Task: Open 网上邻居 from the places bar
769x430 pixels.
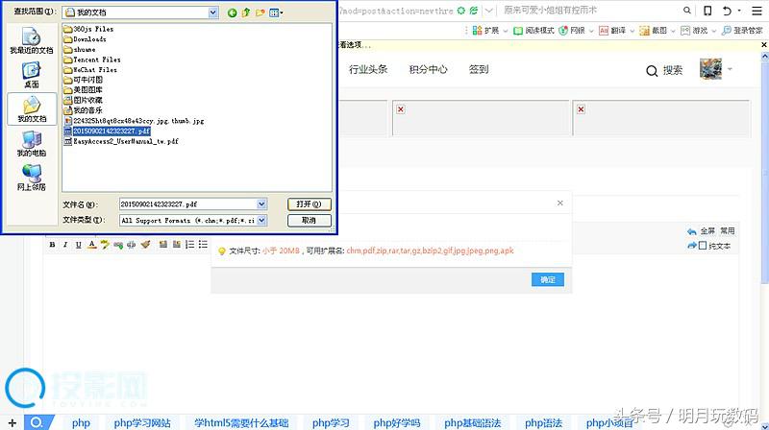Action: [x=32, y=178]
